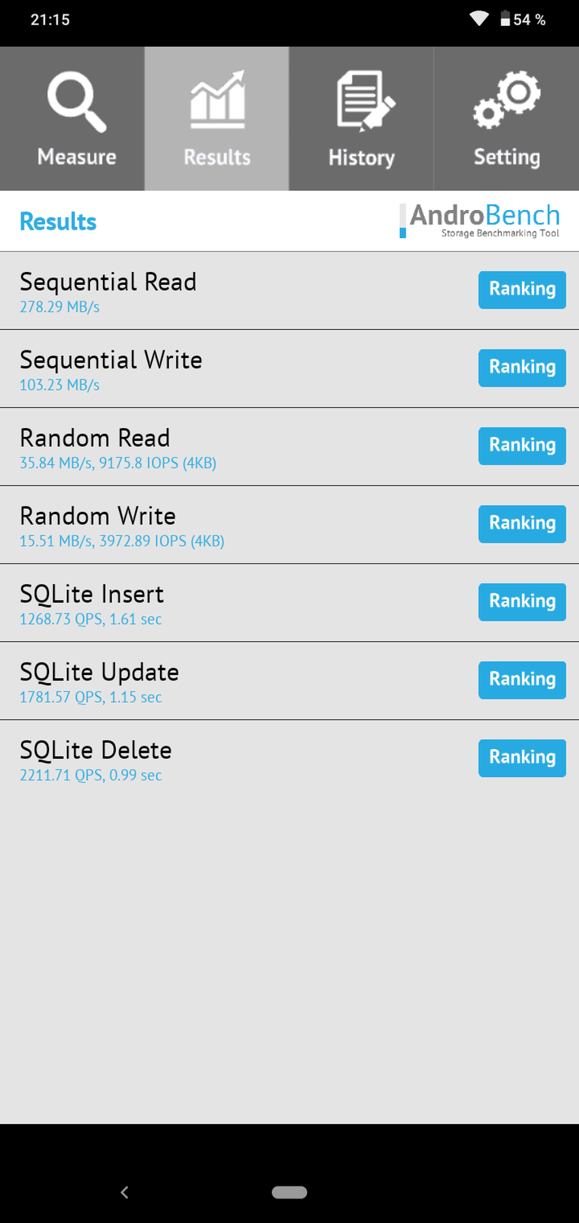Open Ranking for Sequential Write
The image size is (579, 1223).
[x=522, y=367]
